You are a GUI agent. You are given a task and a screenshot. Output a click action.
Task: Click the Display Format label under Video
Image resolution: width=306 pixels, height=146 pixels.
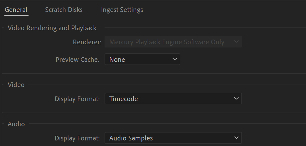(x=77, y=99)
